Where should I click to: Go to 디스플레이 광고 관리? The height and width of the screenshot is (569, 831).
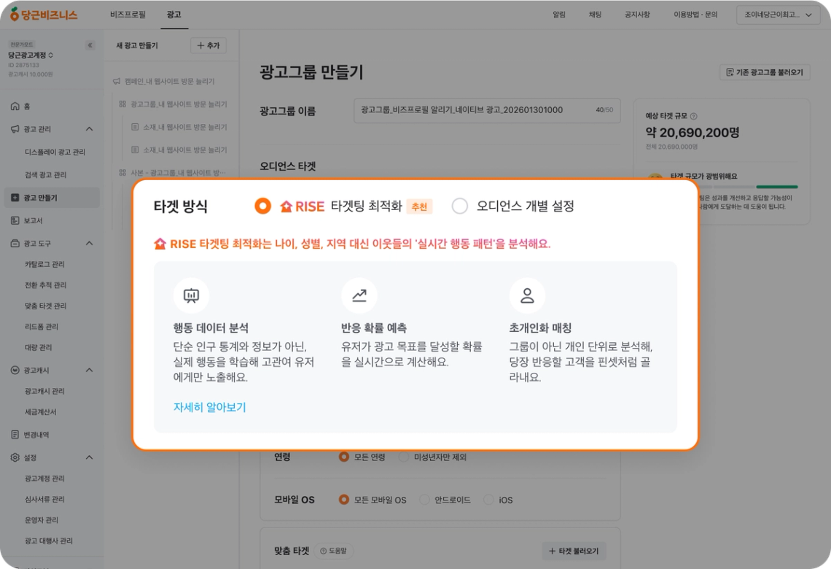coord(55,152)
